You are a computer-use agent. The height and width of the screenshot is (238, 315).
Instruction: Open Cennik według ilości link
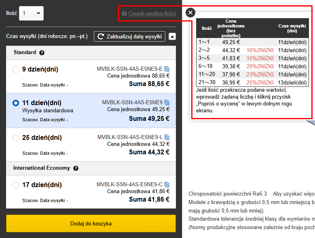point(152,13)
